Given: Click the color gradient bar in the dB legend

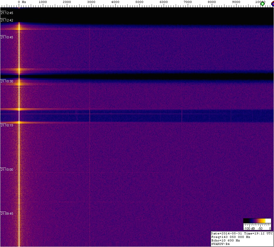Looking at the screenshot, I should tap(257, 221).
